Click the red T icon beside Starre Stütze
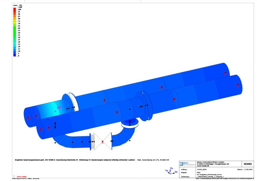Image resolution: width=257 pixels, height=181 pixels. click(x=14, y=176)
